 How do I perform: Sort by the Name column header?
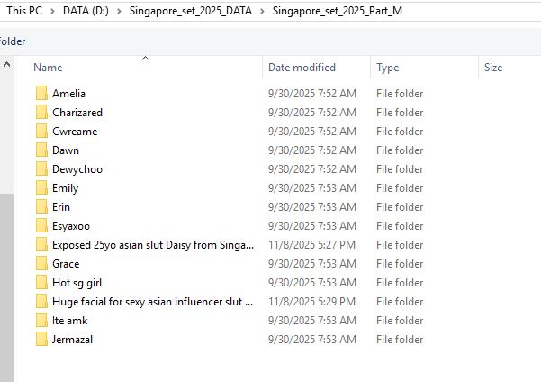point(48,68)
